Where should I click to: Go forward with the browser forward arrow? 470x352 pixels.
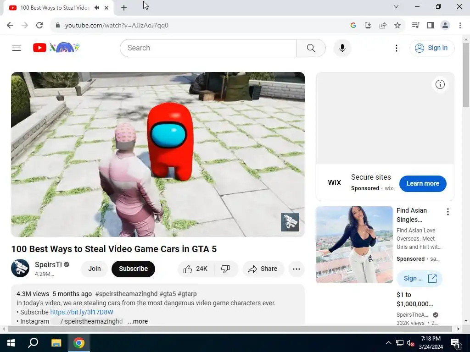pos(25,25)
